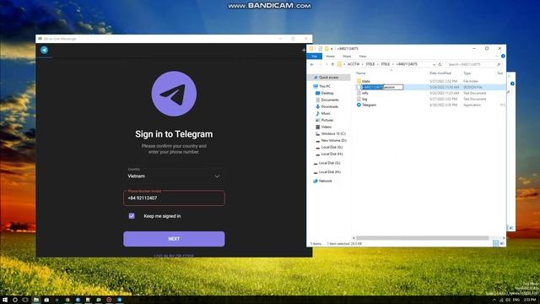Click the horizontal scrollbar in the file list
The image size is (540, 304).
[x=422, y=238]
